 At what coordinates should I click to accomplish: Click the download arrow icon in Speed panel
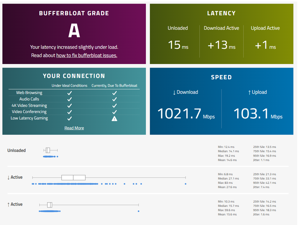(x=174, y=92)
